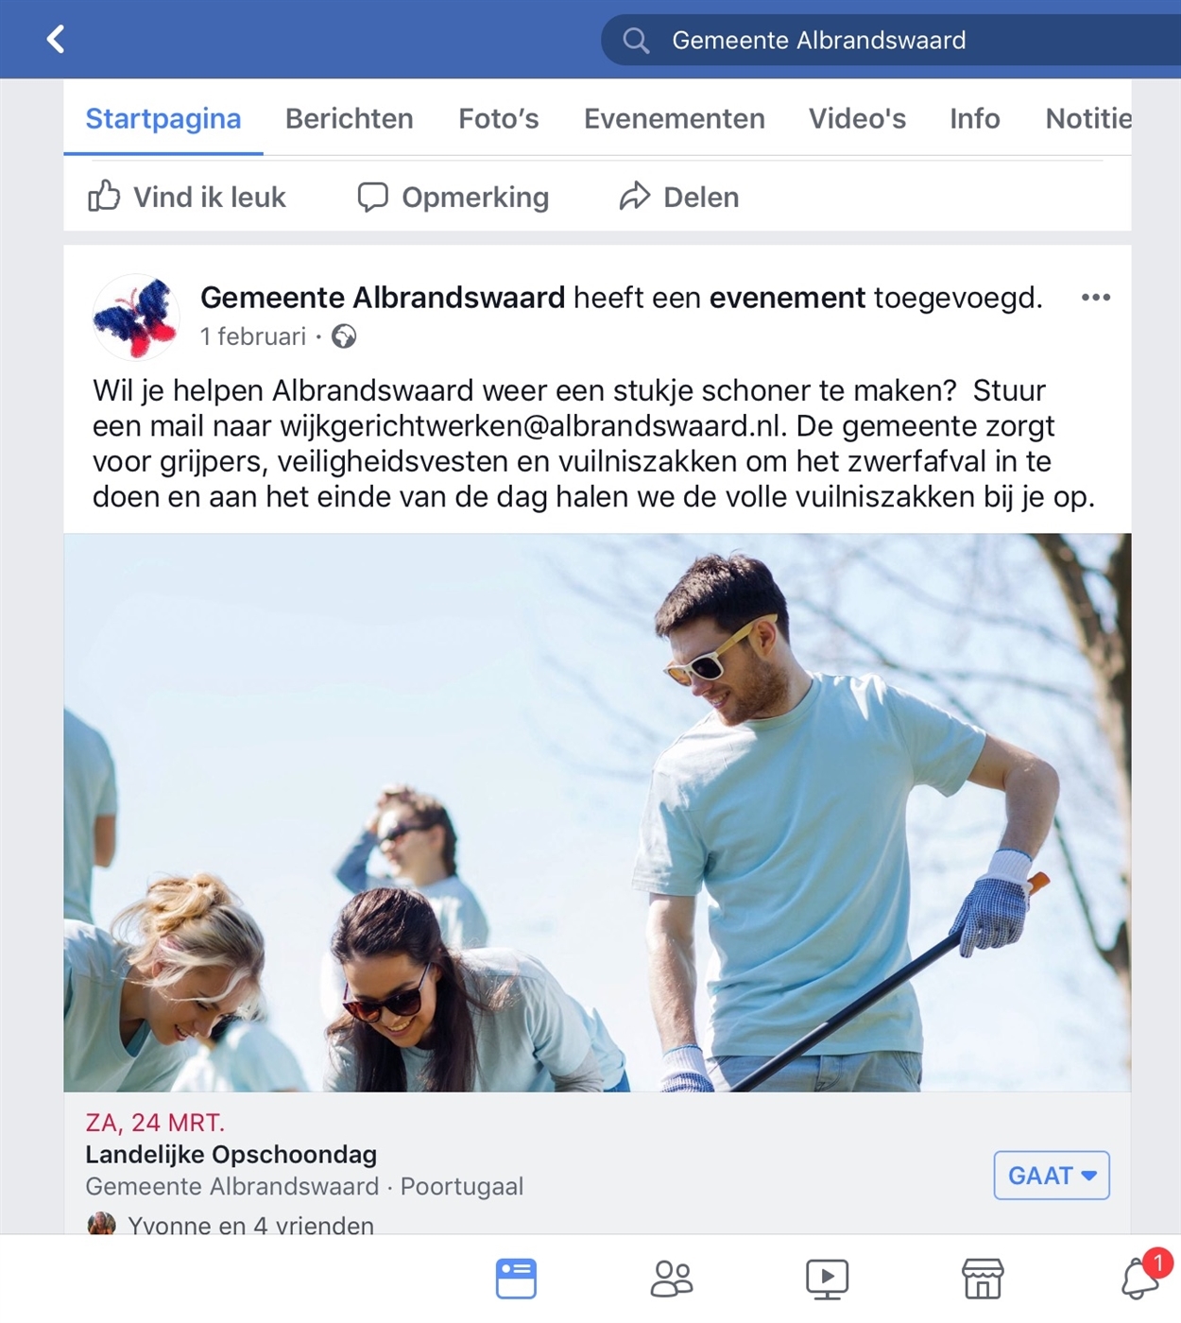Click the public globe privacy icon
Screen dimensions: 1181x1323
click(344, 336)
